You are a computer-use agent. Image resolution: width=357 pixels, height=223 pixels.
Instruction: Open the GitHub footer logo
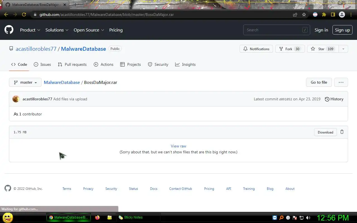tap(8, 188)
